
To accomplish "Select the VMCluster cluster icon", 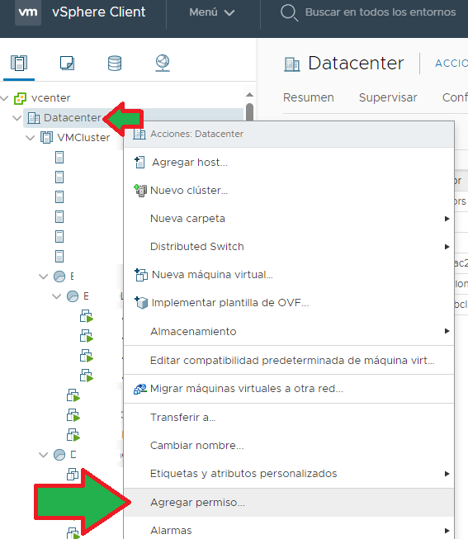I will click(x=46, y=138).
